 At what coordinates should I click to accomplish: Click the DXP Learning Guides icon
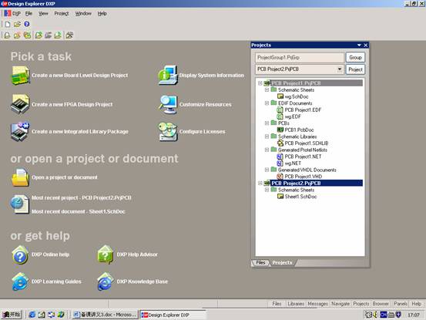coord(20,281)
